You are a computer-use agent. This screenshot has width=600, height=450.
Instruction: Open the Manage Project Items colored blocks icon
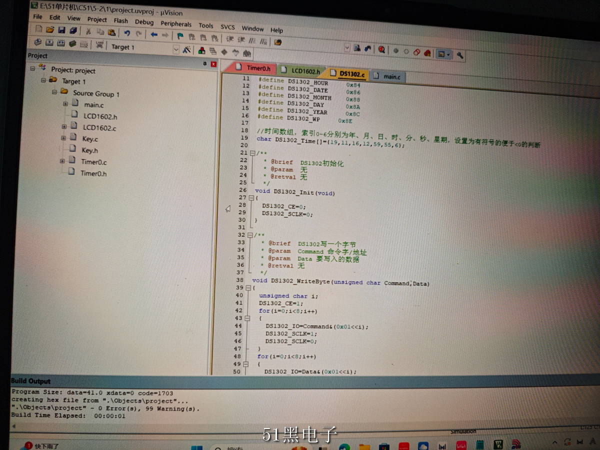[202, 50]
